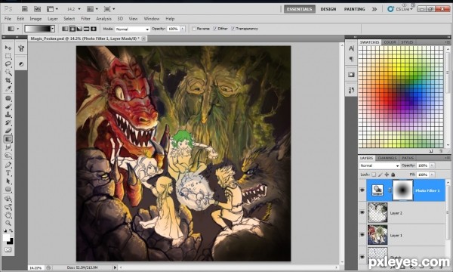
Task: Select the Pen tool
Action: pos(8,165)
